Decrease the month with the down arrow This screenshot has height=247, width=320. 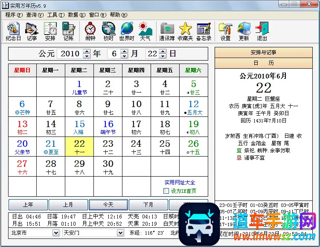124,56
